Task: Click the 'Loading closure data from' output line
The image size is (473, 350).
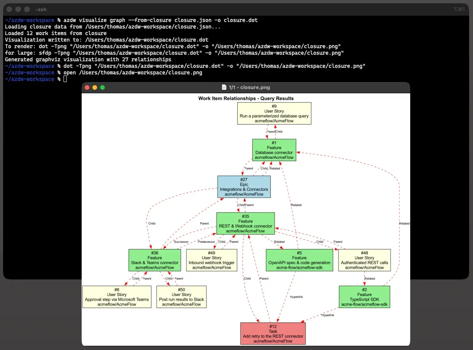Action: pyautogui.click(x=112, y=27)
